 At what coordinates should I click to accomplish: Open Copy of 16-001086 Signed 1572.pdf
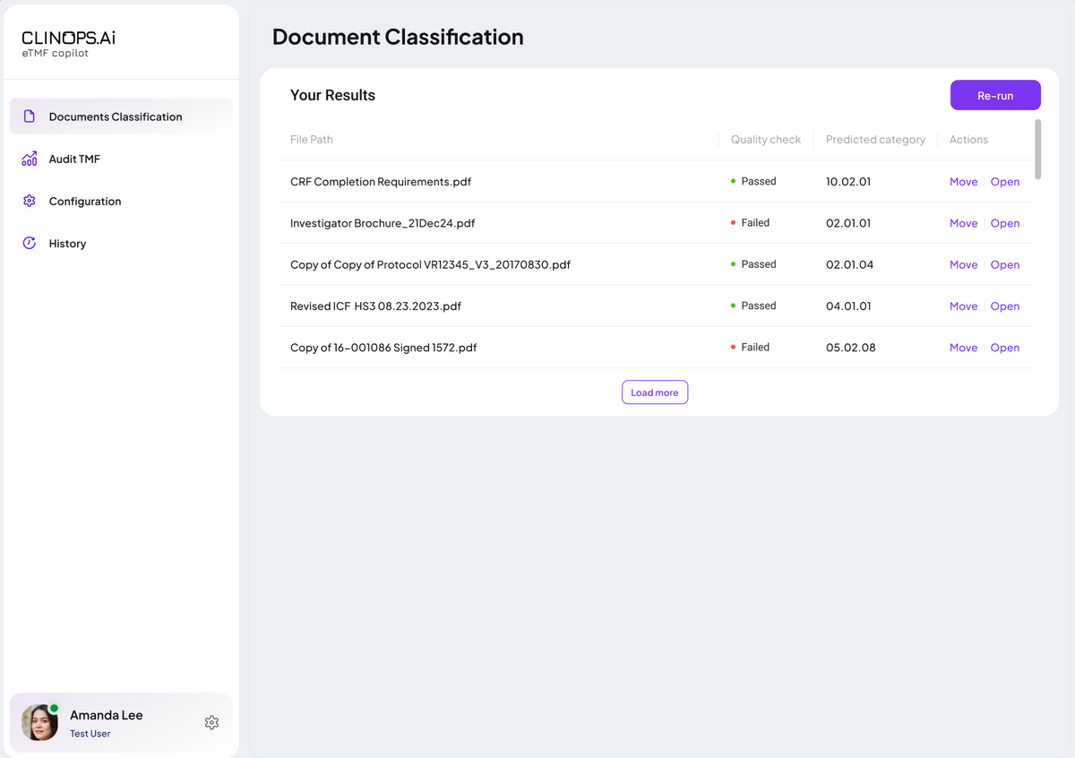pos(1004,348)
